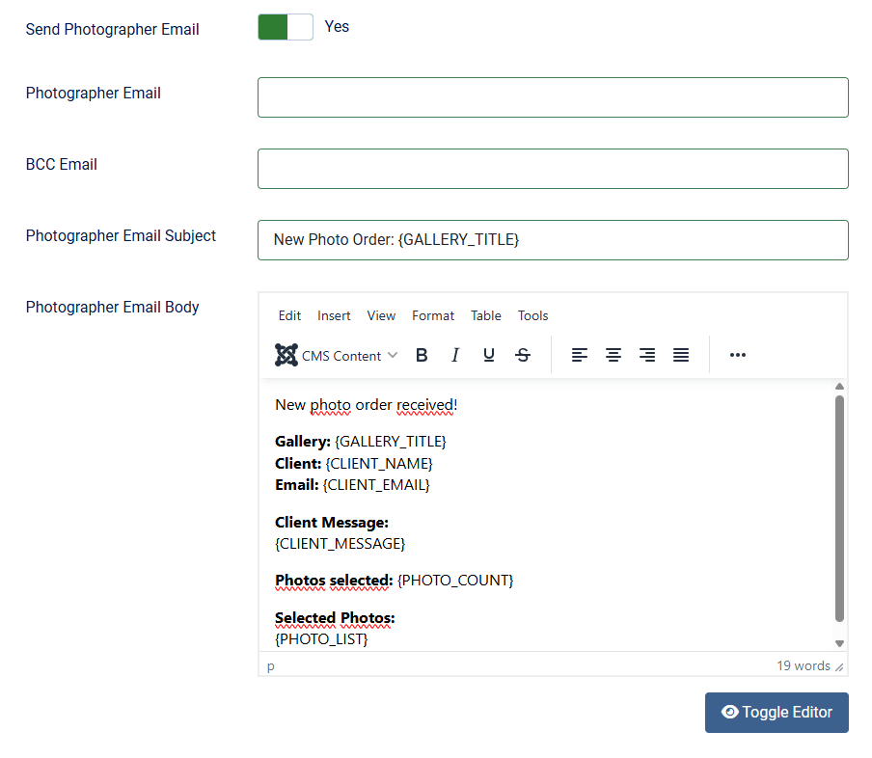The width and height of the screenshot is (872, 758).
Task: Apply underline formatting
Action: pyautogui.click(x=489, y=355)
